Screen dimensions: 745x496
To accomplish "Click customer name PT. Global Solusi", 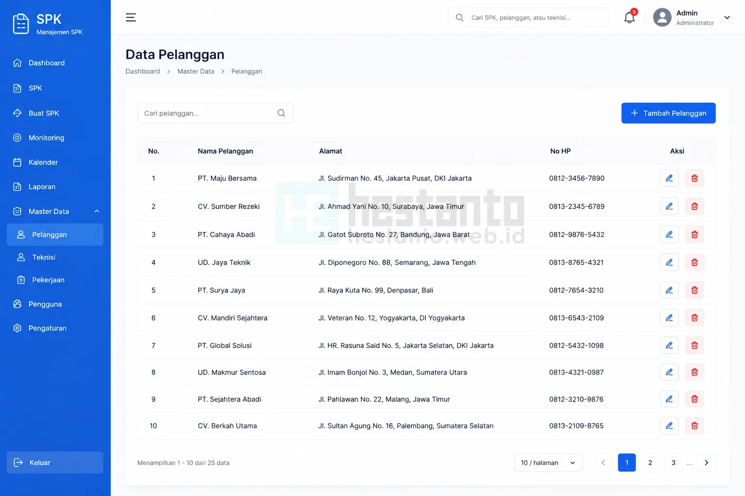I will pos(225,345).
